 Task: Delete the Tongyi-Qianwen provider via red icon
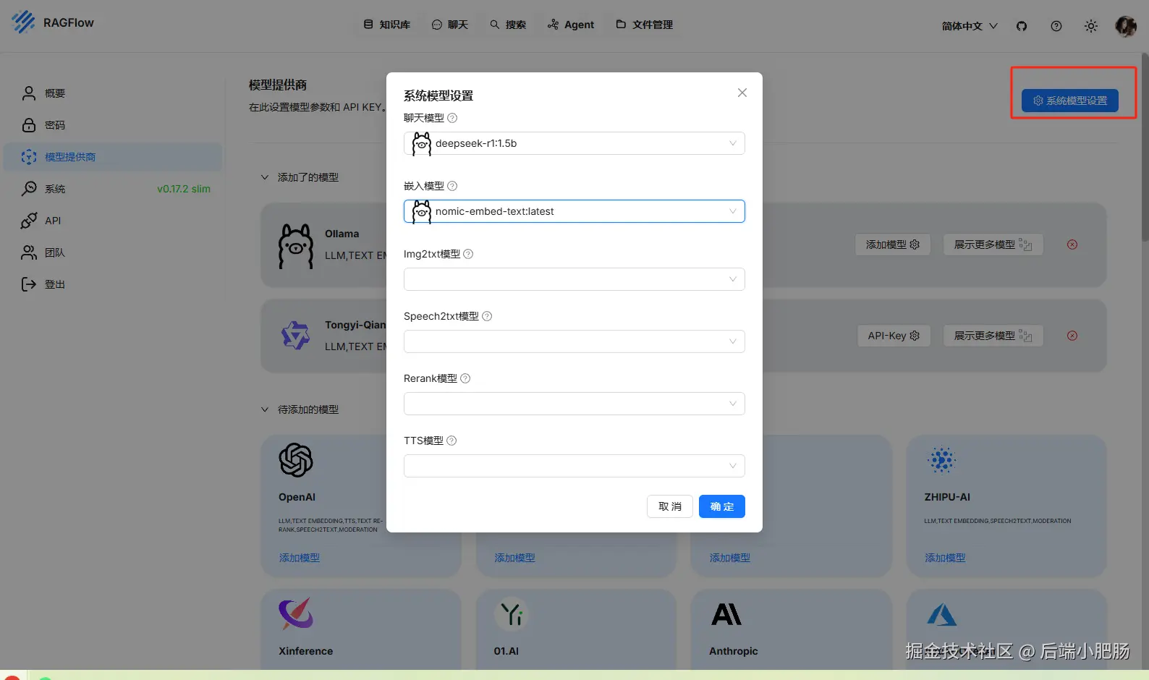coord(1072,336)
